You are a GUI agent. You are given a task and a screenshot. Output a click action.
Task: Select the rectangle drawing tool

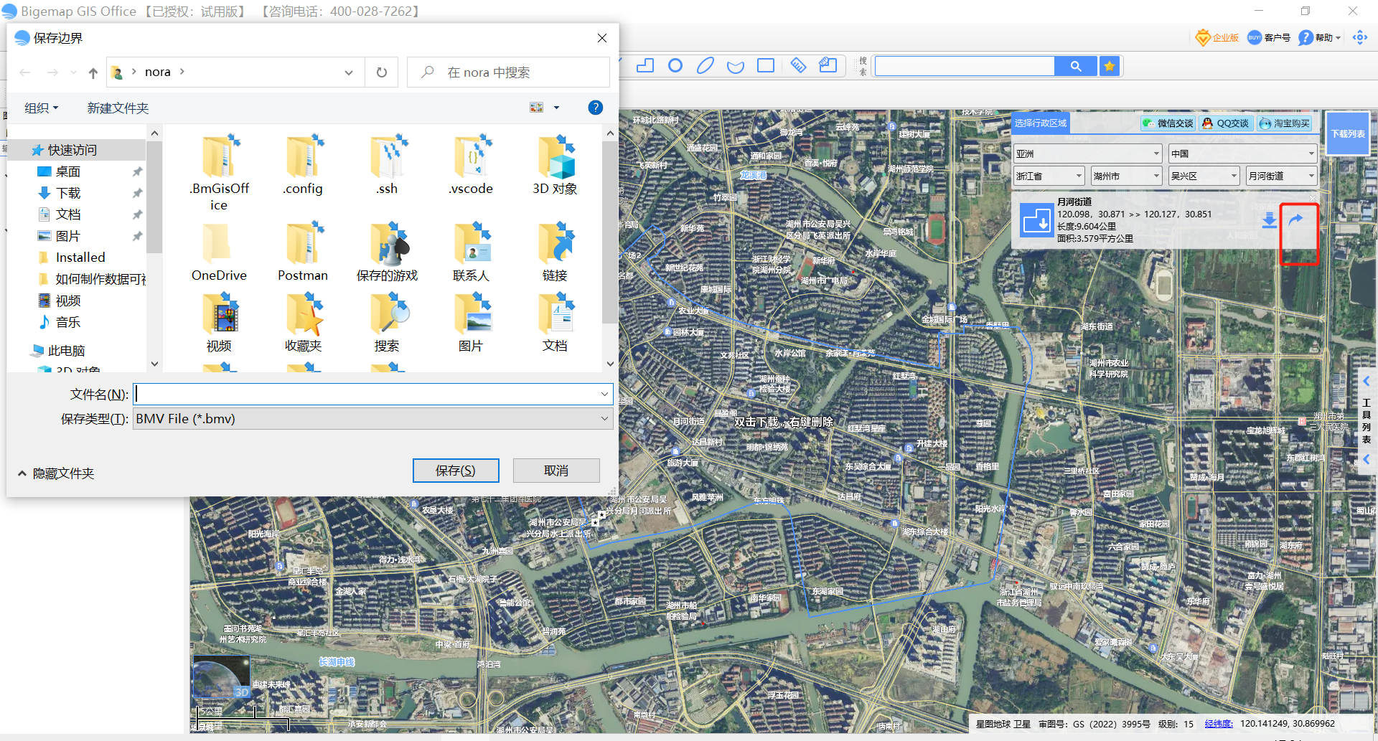click(x=766, y=66)
